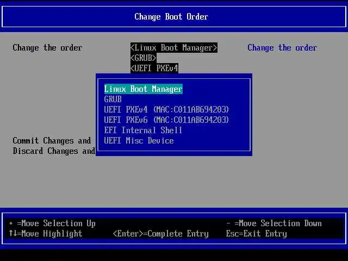Click the blue 'Change the order' help text
The width and height of the screenshot is (348, 261).
pyautogui.click(x=282, y=48)
